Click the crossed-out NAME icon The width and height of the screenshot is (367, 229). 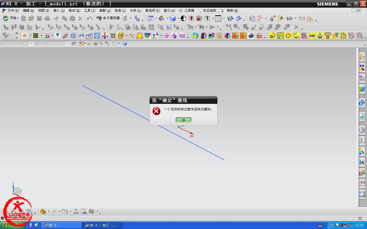pos(312,36)
